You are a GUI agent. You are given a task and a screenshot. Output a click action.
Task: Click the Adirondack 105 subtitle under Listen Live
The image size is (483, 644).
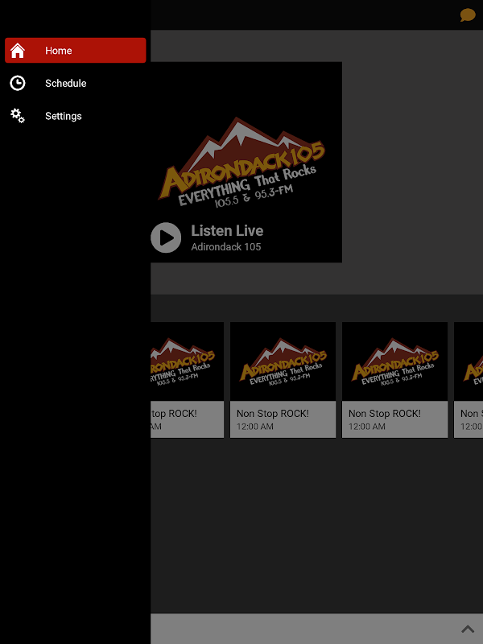226,247
